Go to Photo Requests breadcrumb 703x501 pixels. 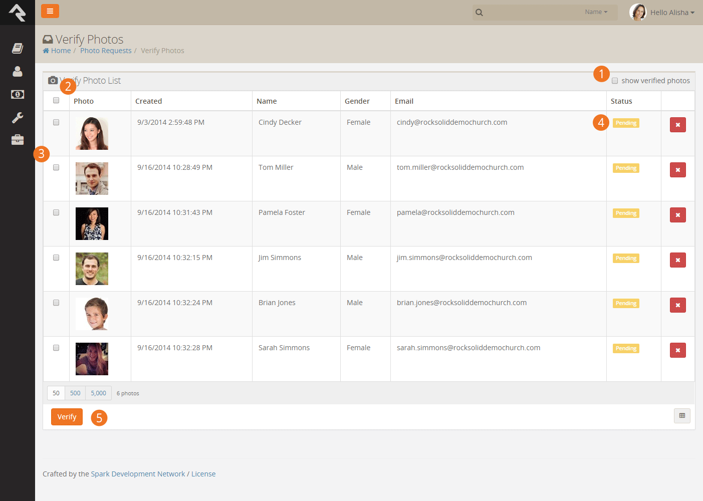(106, 51)
